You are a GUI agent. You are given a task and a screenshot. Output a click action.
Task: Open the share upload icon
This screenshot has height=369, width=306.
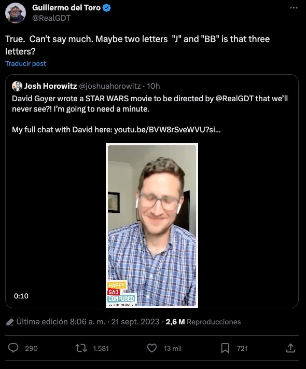point(290,348)
